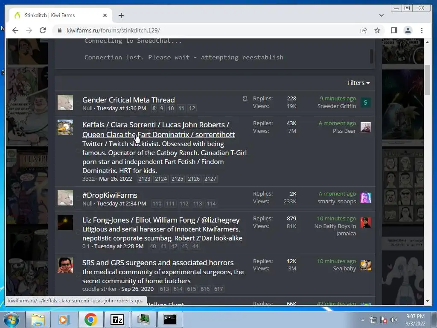Open the Command Prompt taskbar icon
This screenshot has height=328, width=437.
pos(170,319)
